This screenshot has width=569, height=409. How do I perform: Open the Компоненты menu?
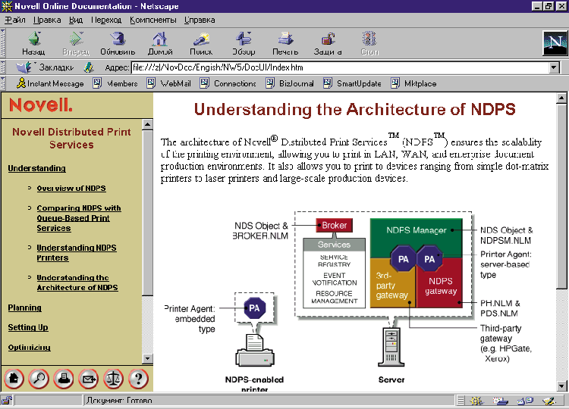click(152, 20)
